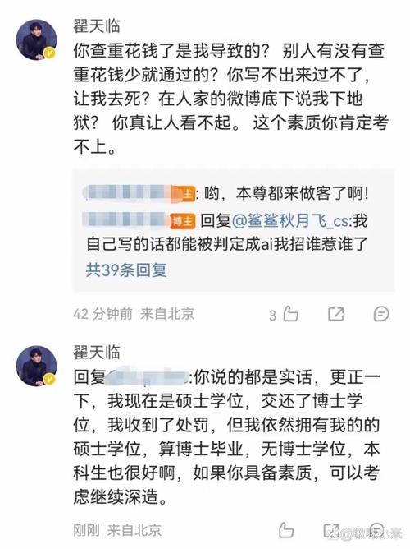
Task: Like the first comment with 3 likes
Action: [x=290, y=314]
